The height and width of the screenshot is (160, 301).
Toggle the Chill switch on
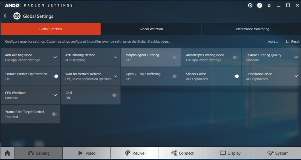click(x=115, y=95)
